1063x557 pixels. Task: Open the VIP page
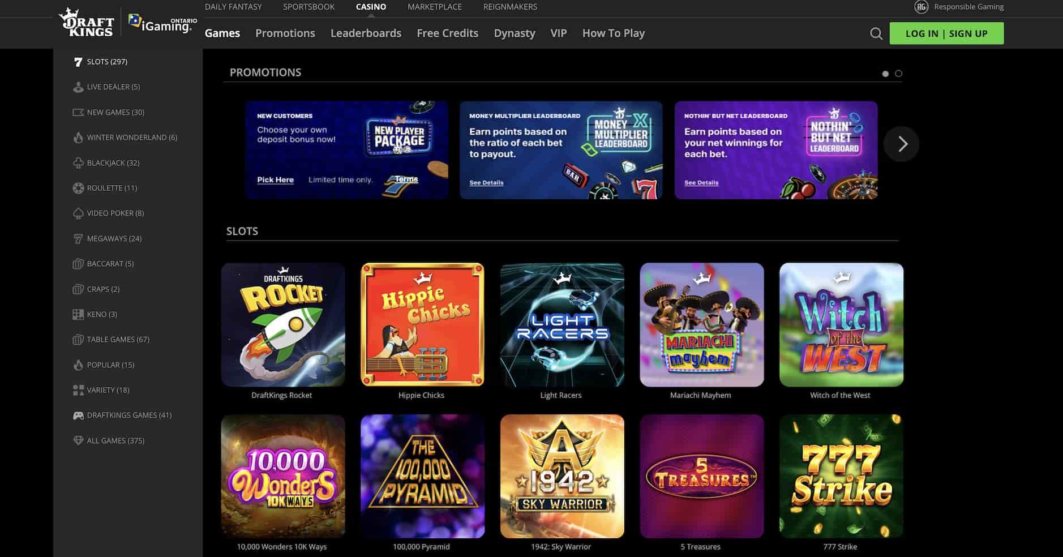(x=559, y=33)
